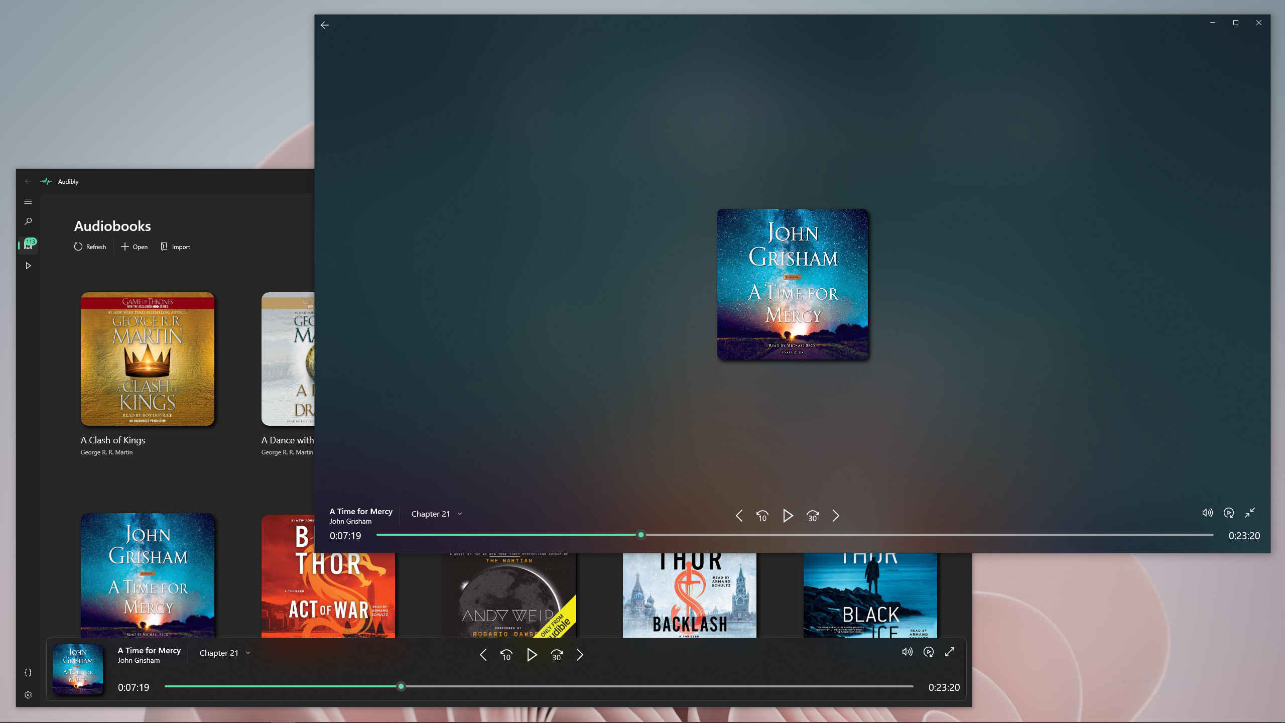Open the library icon with 113 badge
The height and width of the screenshot is (723, 1285).
28,245
